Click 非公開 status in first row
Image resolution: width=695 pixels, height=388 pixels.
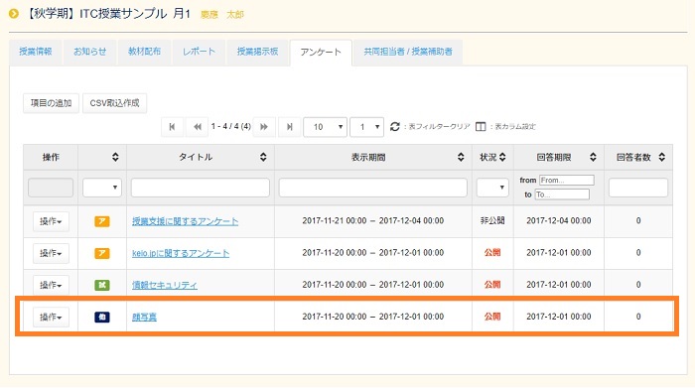click(x=492, y=220)
